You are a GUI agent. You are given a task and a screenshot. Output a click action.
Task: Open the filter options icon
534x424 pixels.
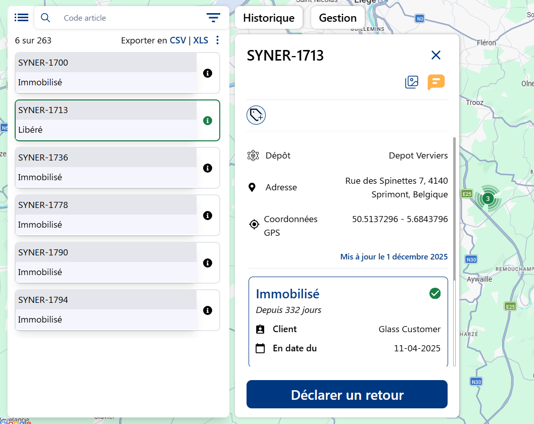[213, 18]
